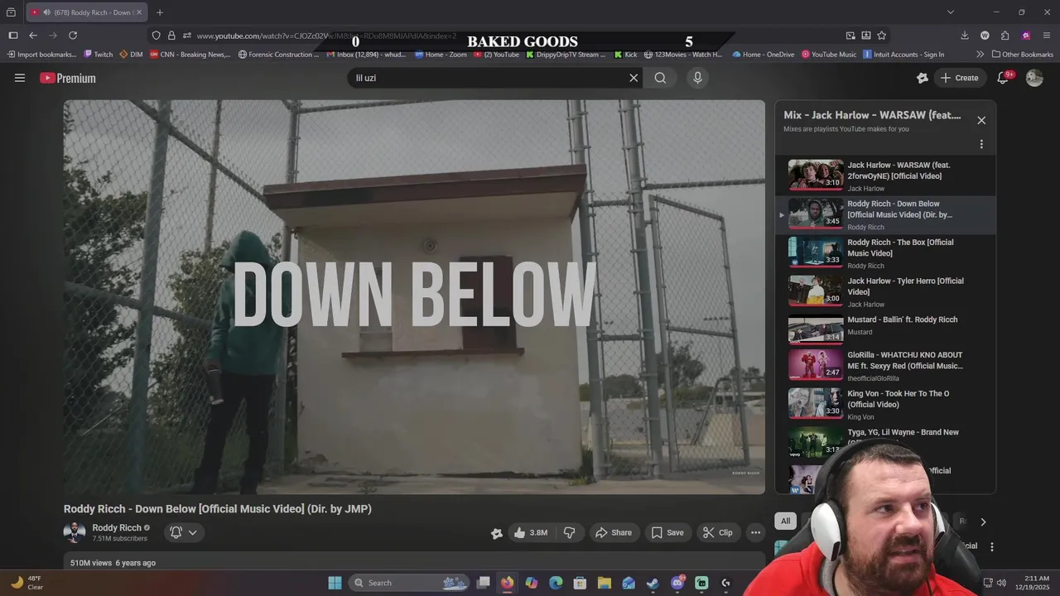Click the YouTube search input field
The height and width of the screenshot is (596, 1060).
[489, 78]
